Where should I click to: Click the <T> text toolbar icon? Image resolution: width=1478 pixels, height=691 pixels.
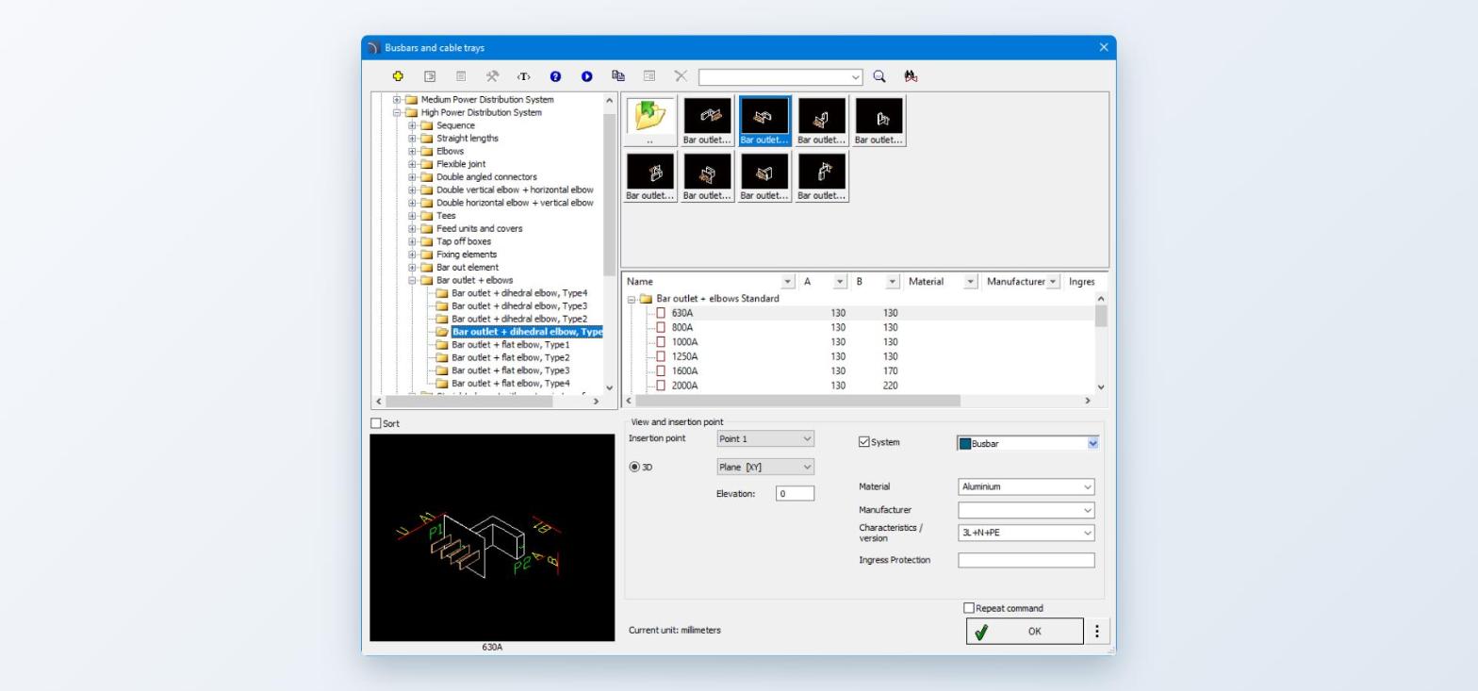[524, 76]
